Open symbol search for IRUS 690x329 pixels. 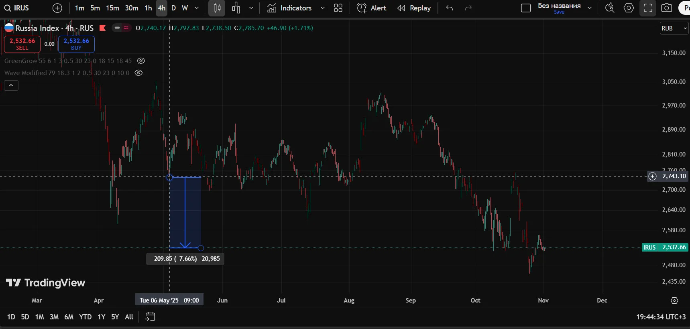(17, 8)
